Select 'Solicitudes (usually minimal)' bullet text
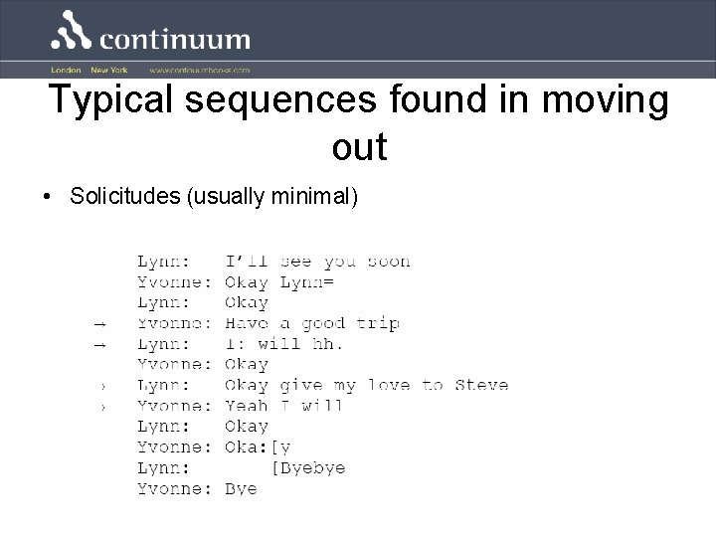This screenshot has width=716, height=537. (x=214, y=196)
